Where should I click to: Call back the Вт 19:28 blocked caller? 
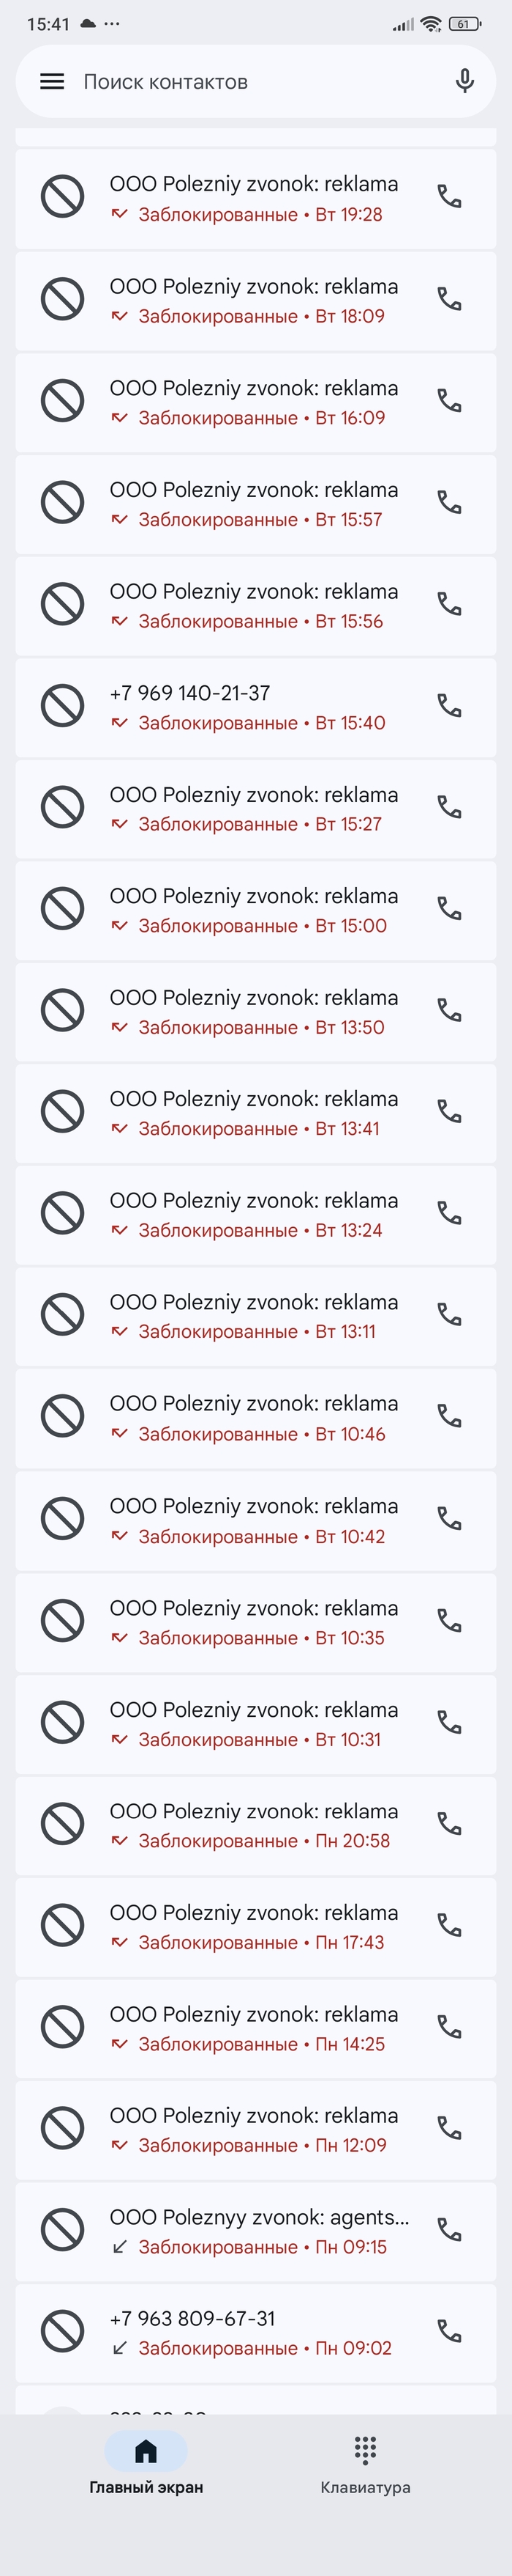click(x=450, y=197)
